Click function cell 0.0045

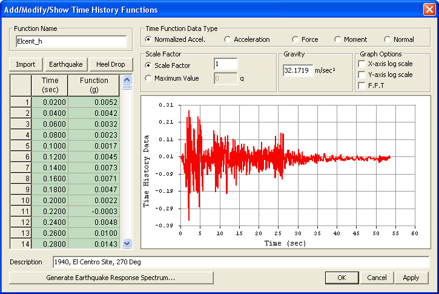click(x=94, y=156)
